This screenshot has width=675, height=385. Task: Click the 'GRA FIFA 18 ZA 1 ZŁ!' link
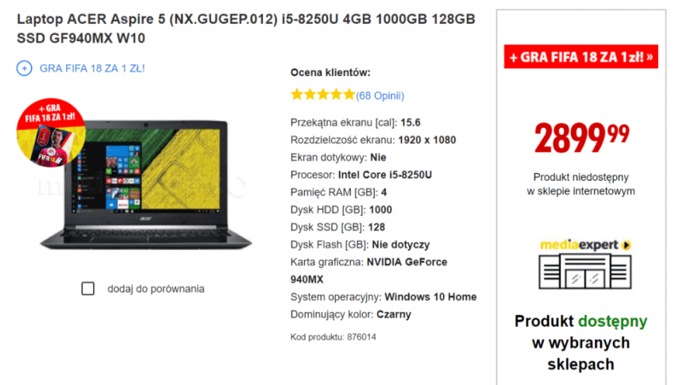click(92, 68)
